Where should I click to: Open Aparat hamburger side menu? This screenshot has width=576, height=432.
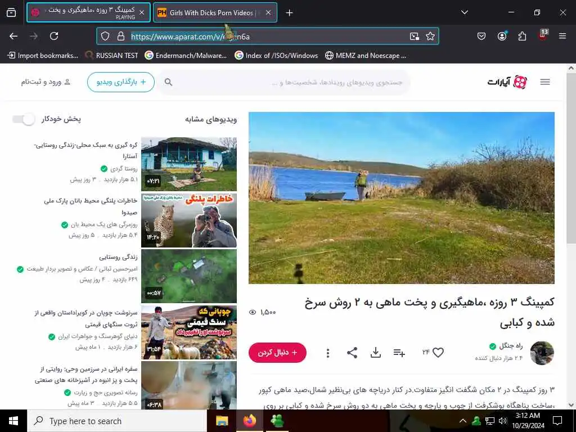[545, 82]
